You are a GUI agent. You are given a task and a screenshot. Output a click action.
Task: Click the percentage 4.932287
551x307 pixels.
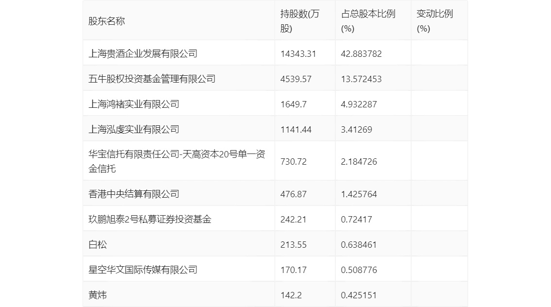click(359, 104)
